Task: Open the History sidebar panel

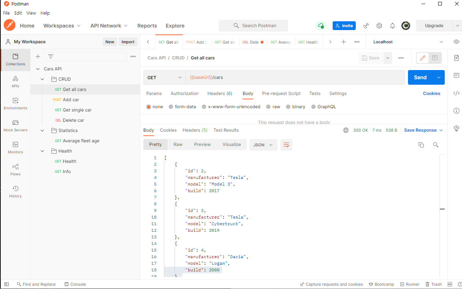Action: coord(15,192)
